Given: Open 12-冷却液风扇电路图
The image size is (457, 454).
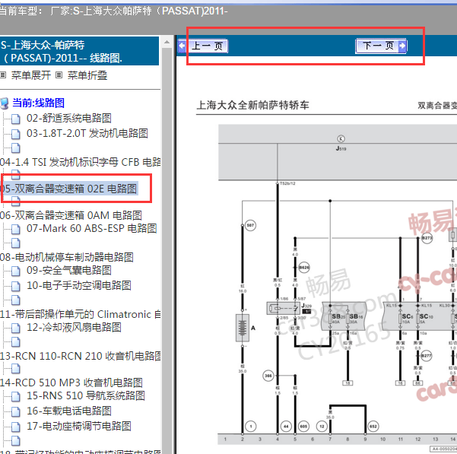Looking at the screenshot, I should point(74,327).
